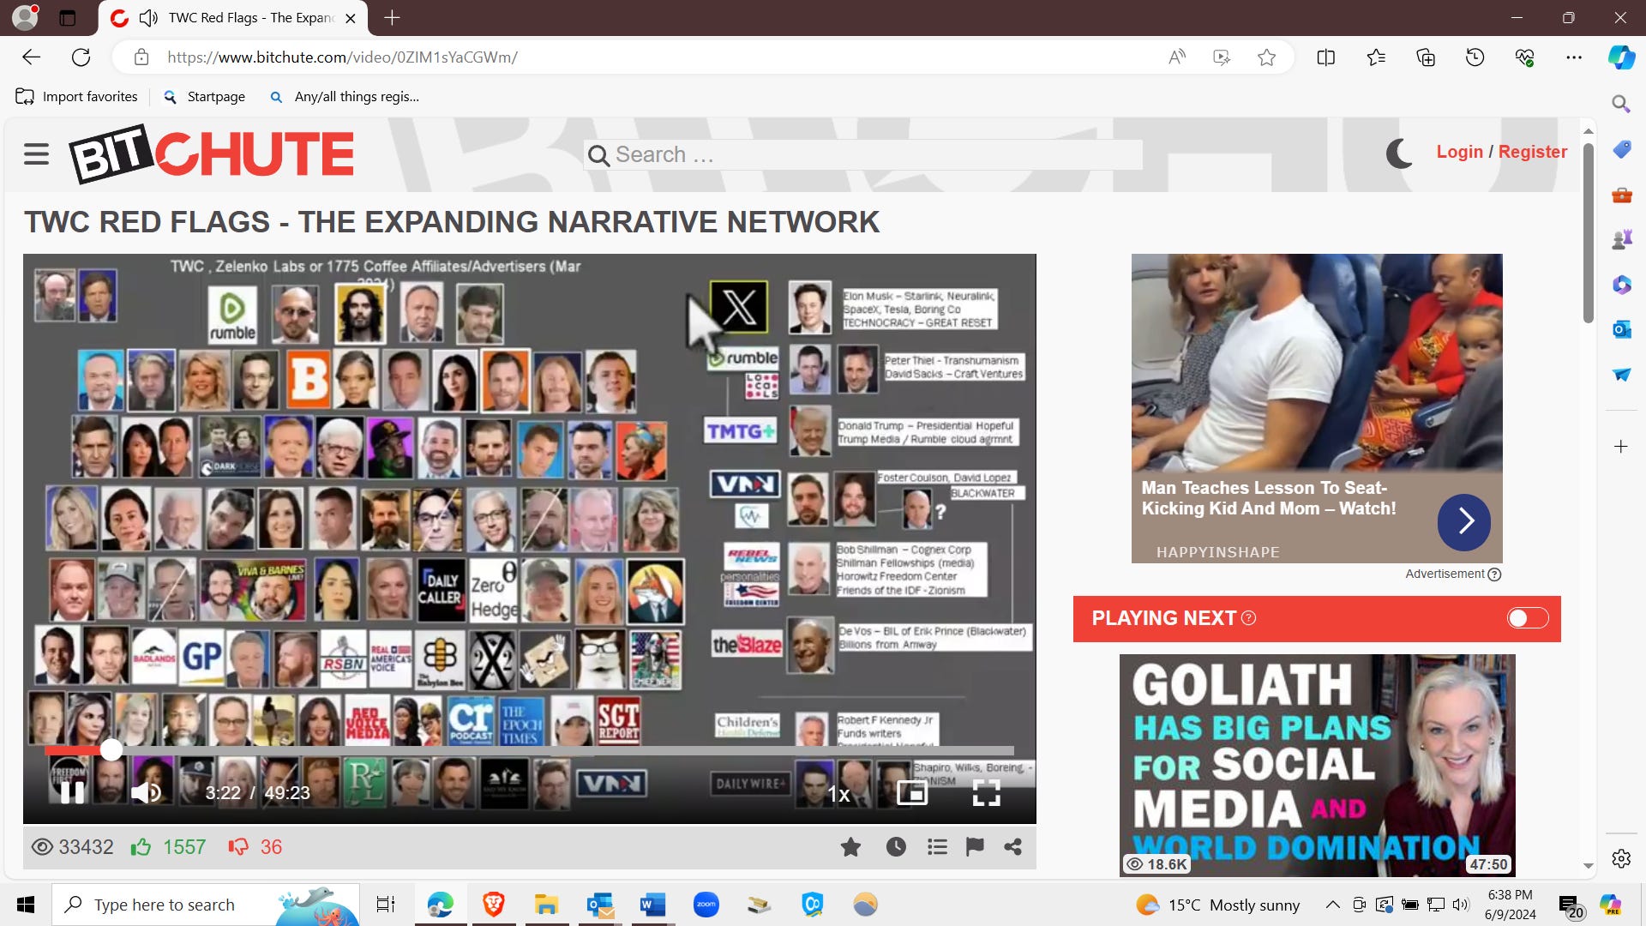Open Zoom from the taskbar
Screen dimensions: 1646x926
706,905
